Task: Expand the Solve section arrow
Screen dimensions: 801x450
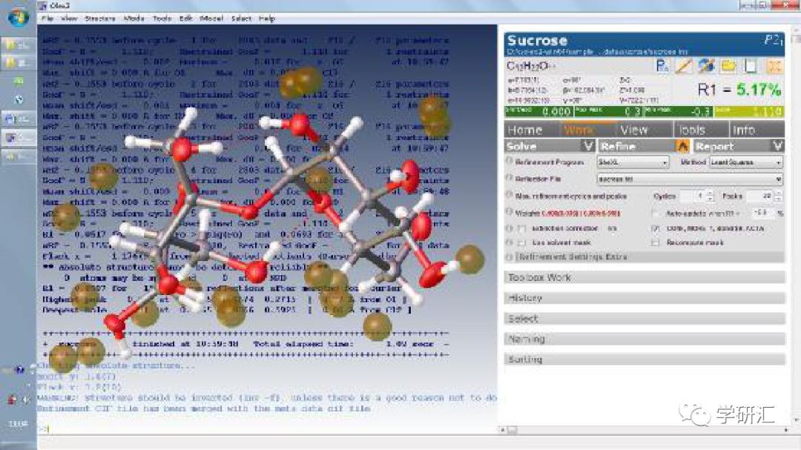Action: click(588, 146)
